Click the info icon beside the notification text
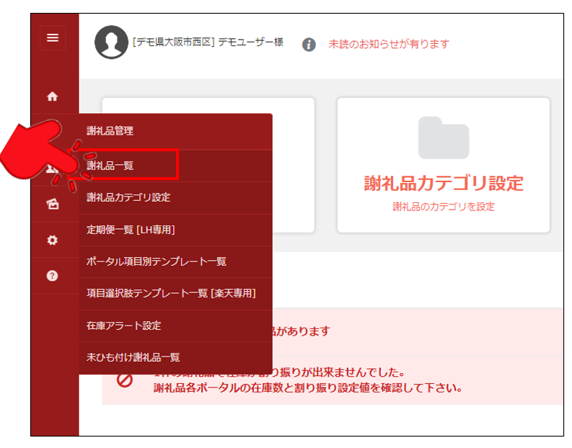 [309, 44]
